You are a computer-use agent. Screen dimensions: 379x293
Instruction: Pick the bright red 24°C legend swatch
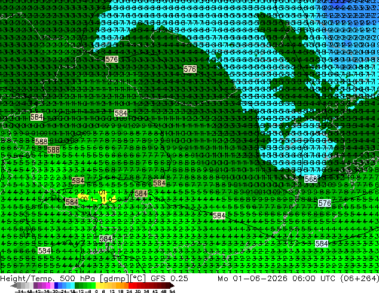click(x=130, y=285)
